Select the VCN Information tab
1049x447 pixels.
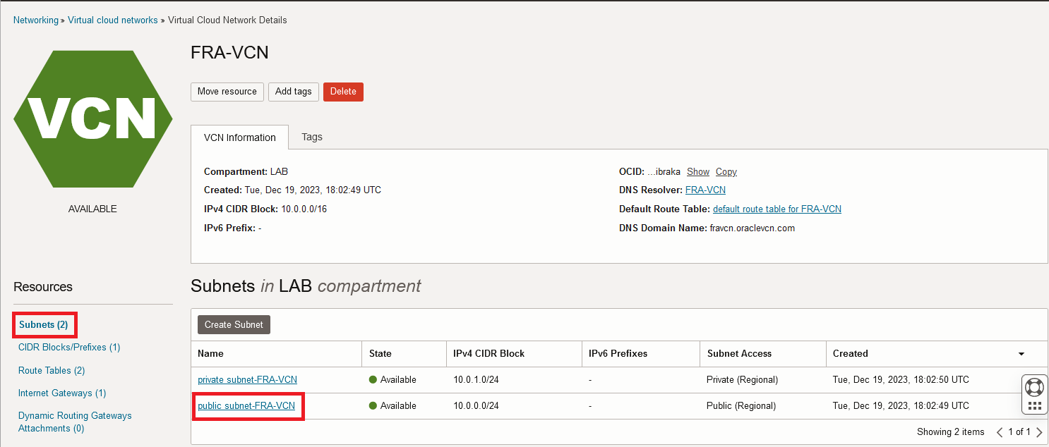coord(239,137)
